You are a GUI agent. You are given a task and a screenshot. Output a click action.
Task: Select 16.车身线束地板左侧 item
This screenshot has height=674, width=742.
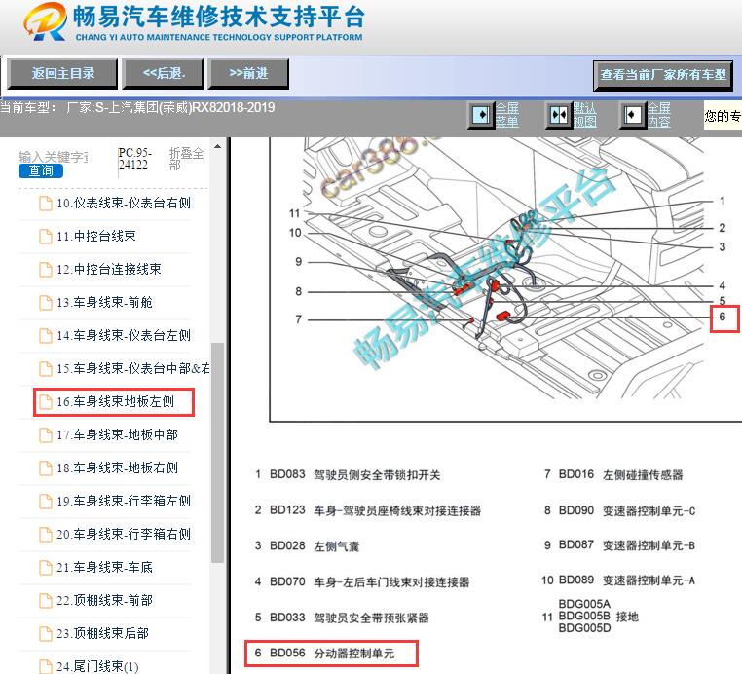(x=116, y=402)
